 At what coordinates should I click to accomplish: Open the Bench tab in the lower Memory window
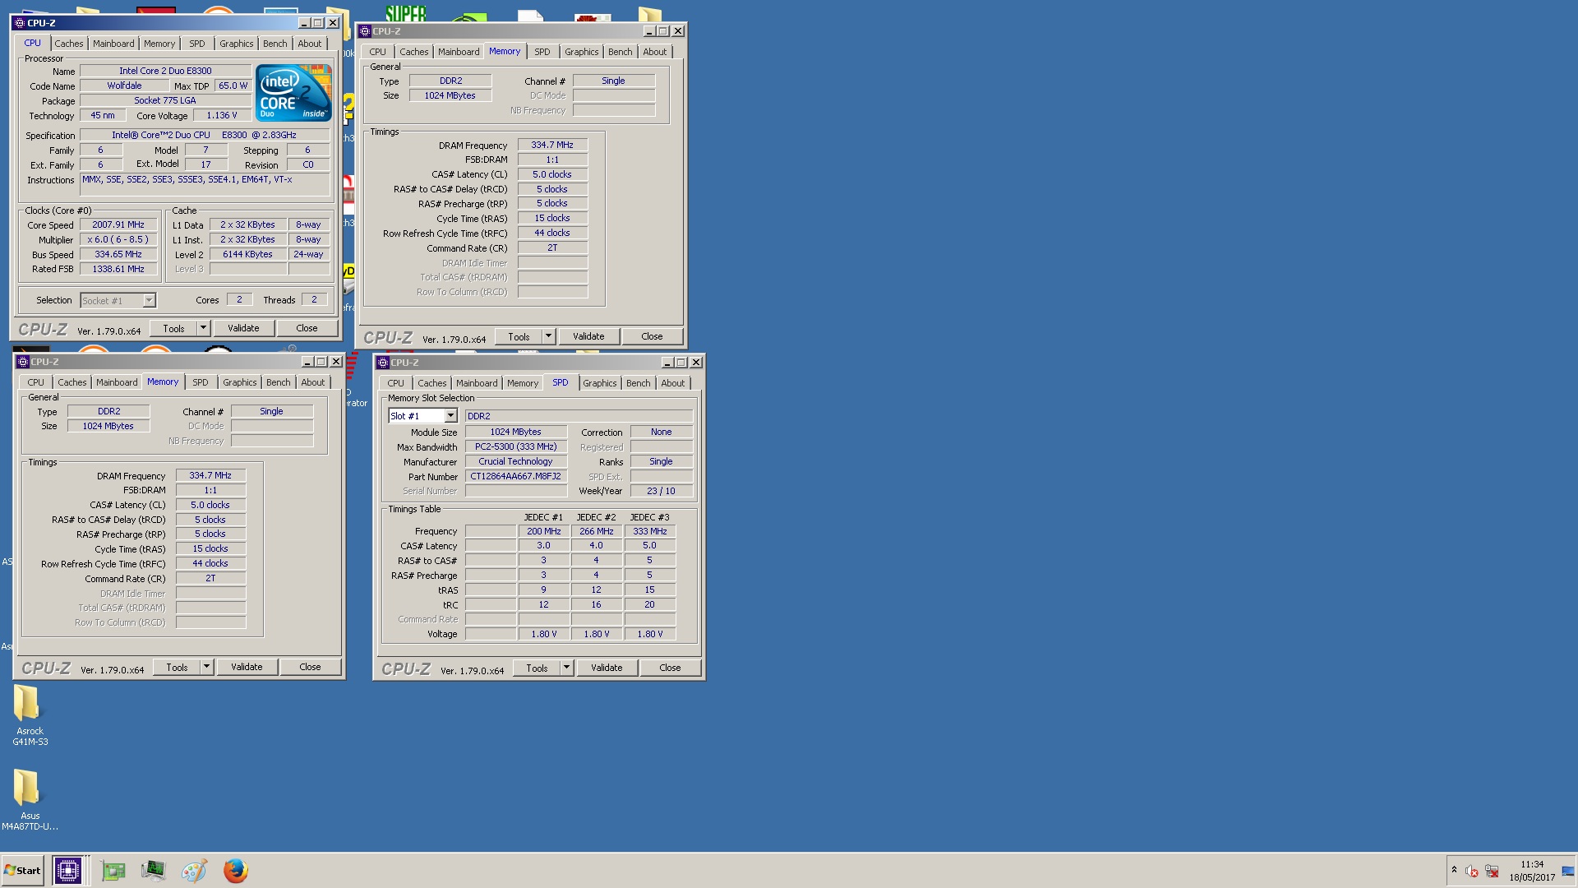click(279, 382)
